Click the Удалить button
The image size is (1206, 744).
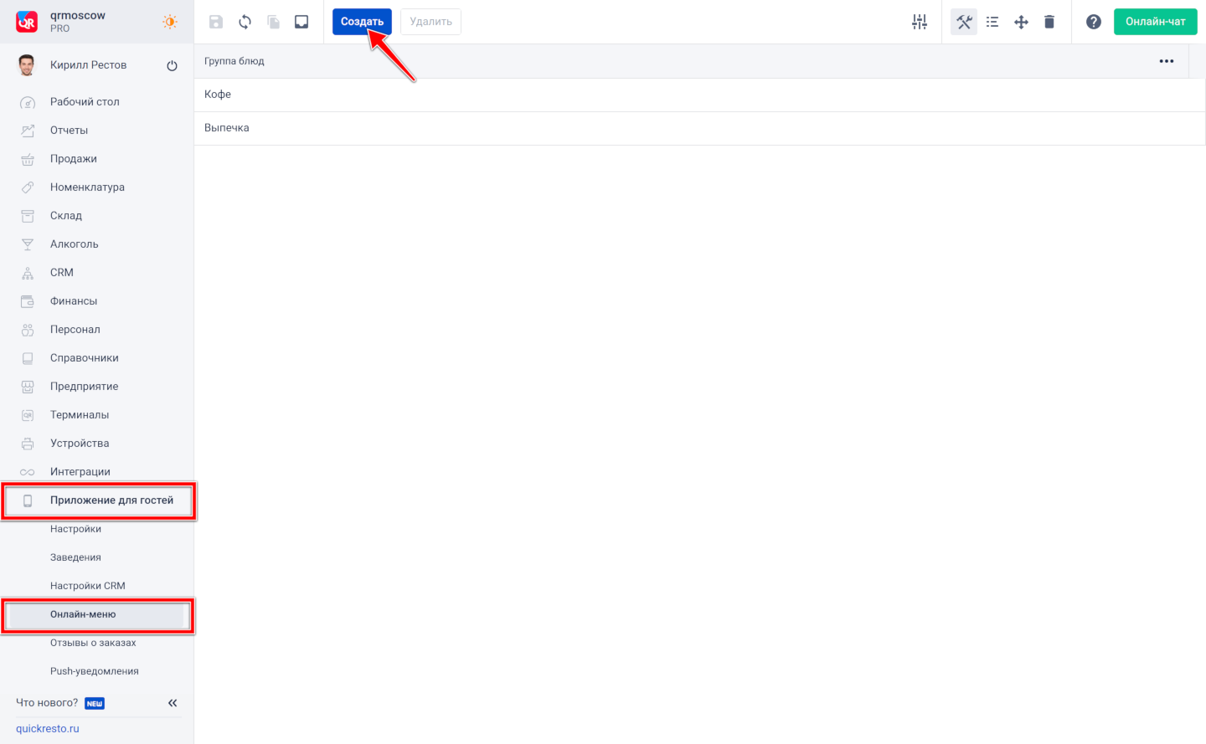(430, 22)
